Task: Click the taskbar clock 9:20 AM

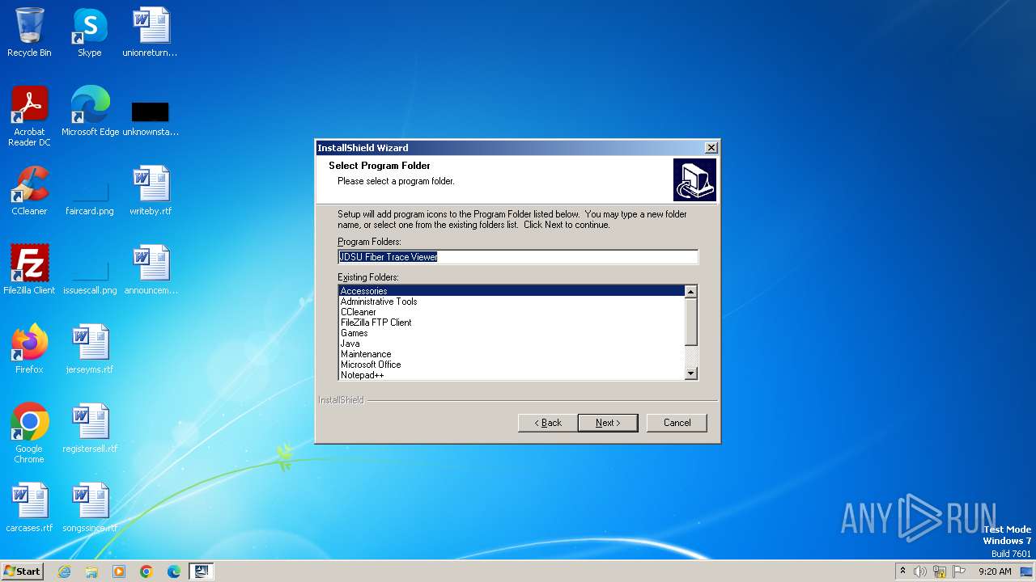Action: click(995, 571)
